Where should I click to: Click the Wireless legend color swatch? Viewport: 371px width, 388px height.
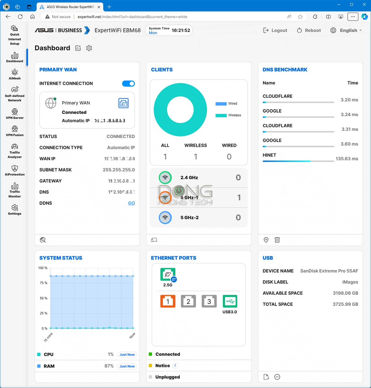[221, 115]
